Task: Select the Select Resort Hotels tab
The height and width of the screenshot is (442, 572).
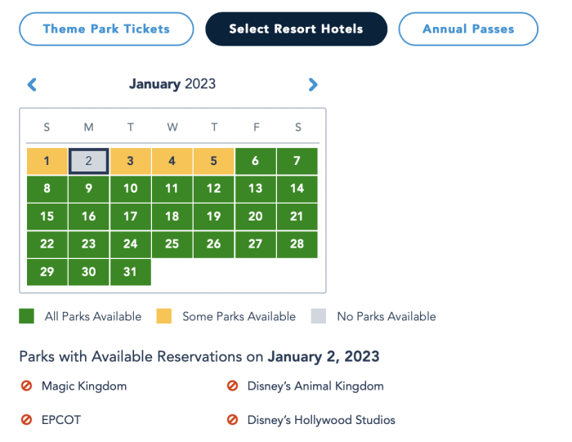Action: (x=296, y=29)
